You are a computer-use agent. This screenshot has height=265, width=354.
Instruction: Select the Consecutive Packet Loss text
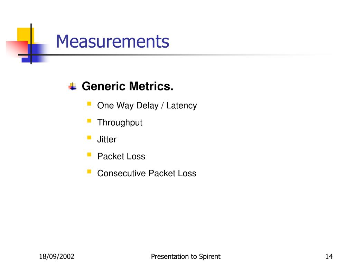pyautogui.click(x=147, y=173)
